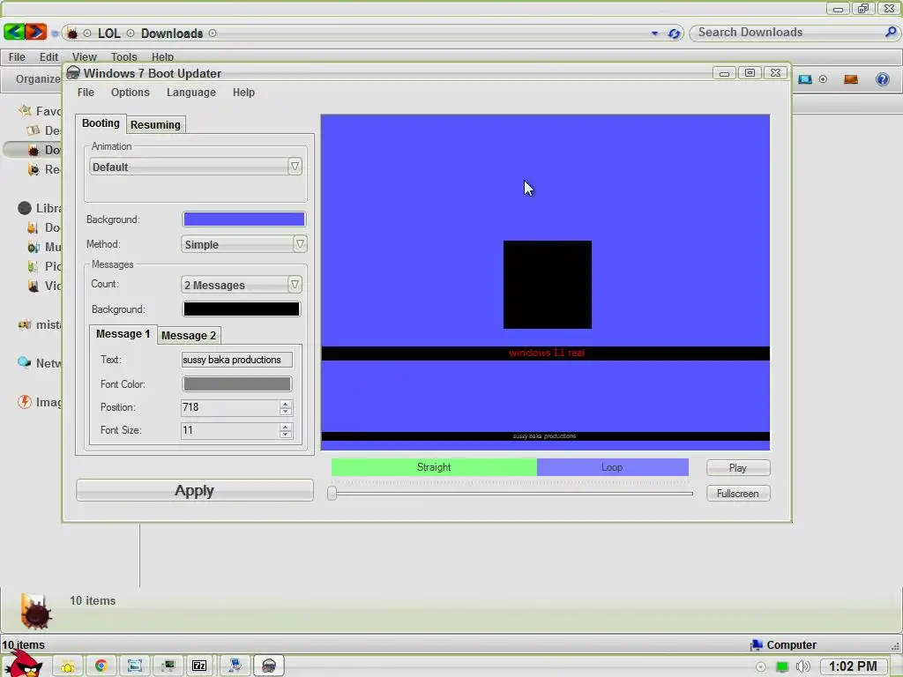Click the message Text input field
903x677 pixels.
[236, 360]
